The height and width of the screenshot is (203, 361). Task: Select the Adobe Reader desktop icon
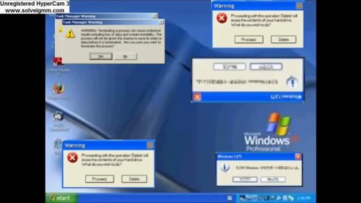coord(58,61)
